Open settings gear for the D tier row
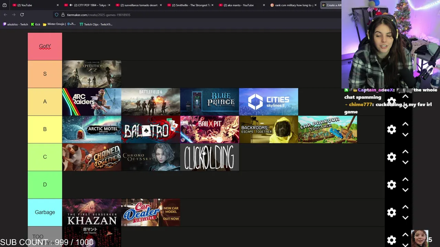440x247 pixels. (392, 185)
